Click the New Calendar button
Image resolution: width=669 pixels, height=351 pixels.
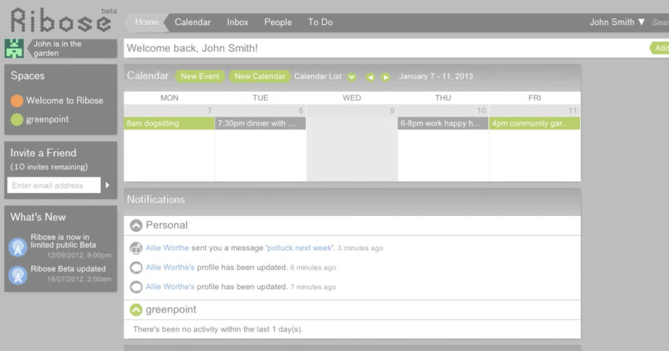click(x=259, y=77)
